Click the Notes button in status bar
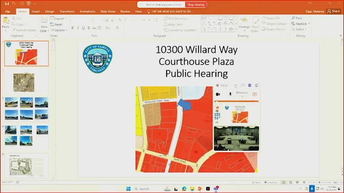 [257, 182]
